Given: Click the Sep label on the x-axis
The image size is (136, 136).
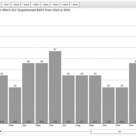Looking at the screenshot, I should [91, 125].
